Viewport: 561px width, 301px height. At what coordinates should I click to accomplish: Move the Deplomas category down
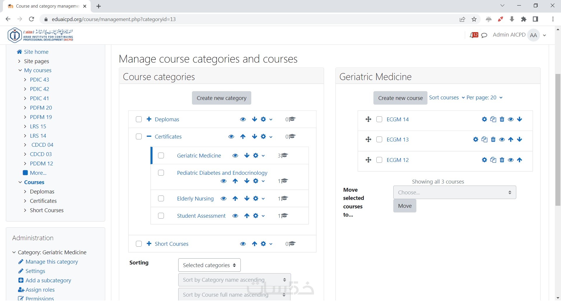254,119
